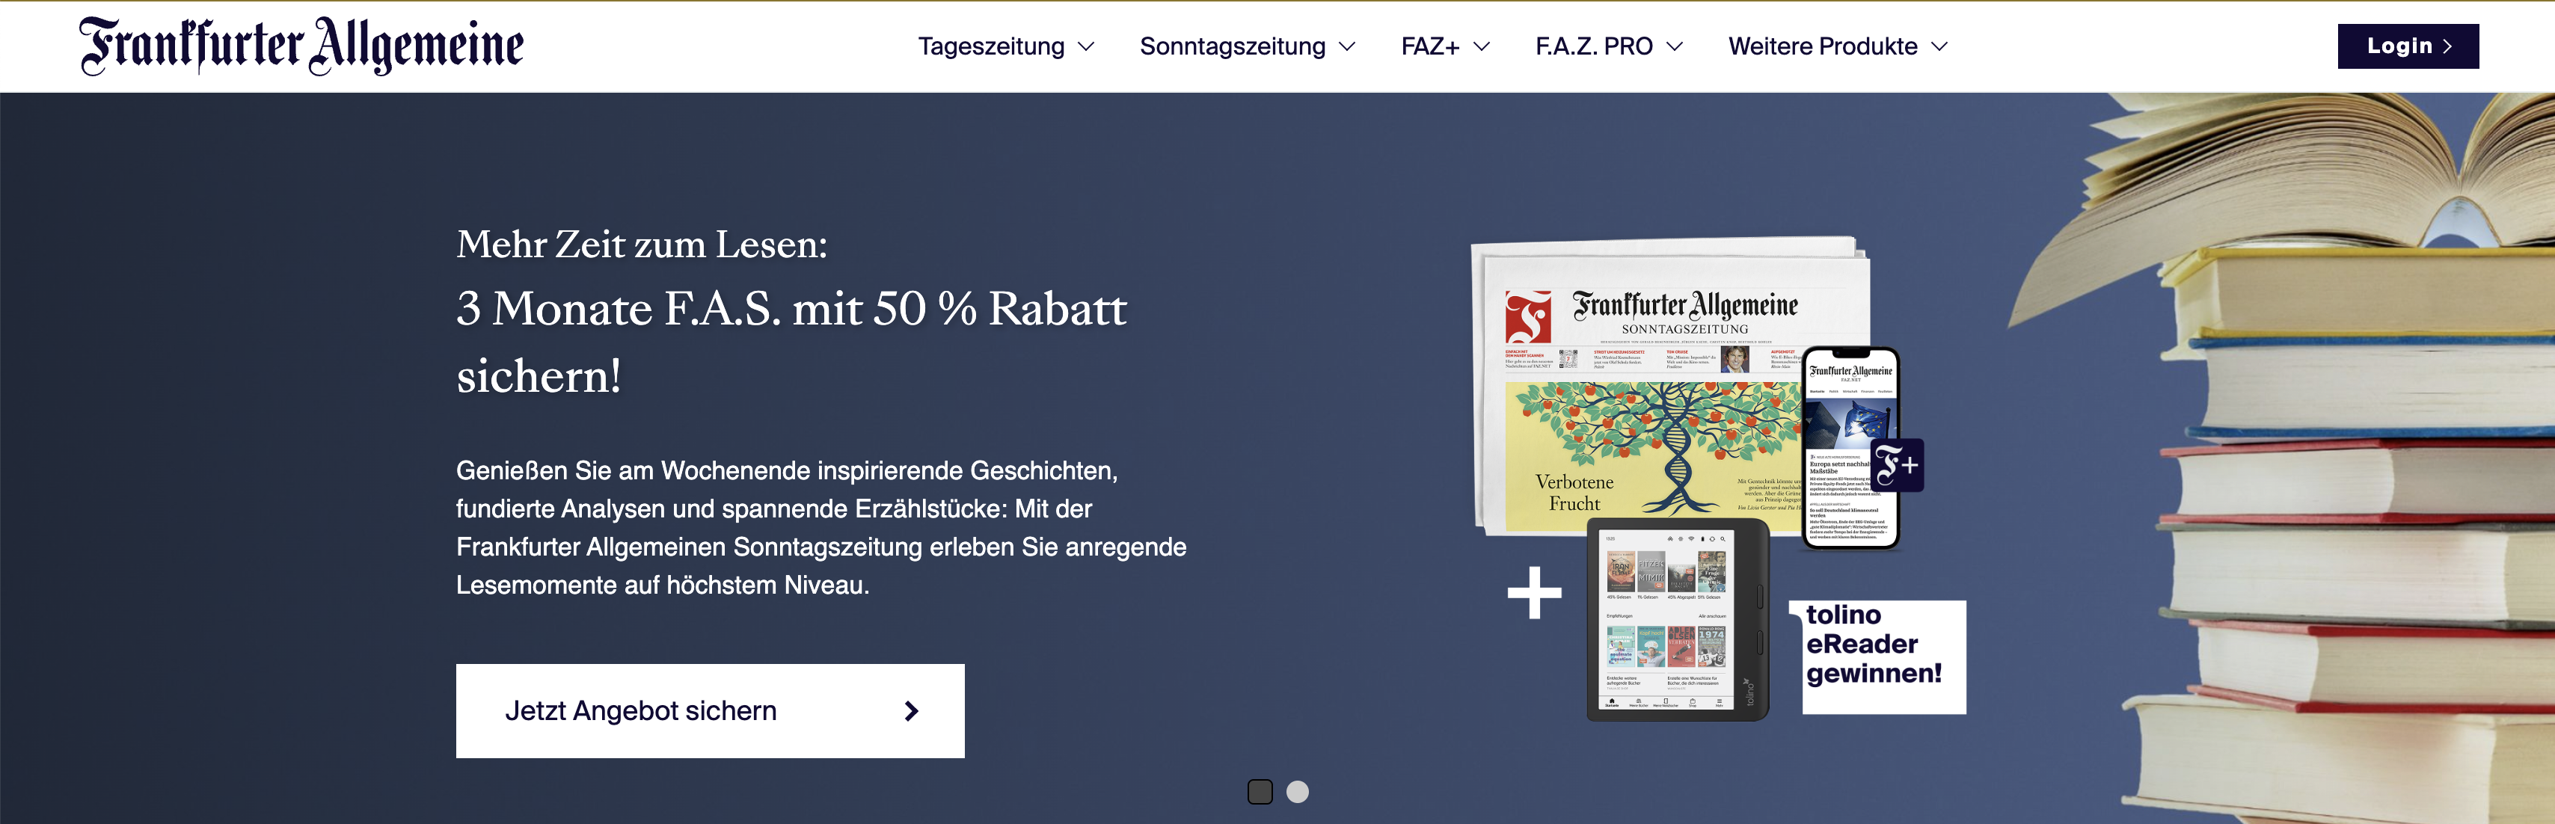Expand the FAZ+ dropdown chevron
Image resolution: width=2555 pixels, height=824 pixels.
point(1482,46)
